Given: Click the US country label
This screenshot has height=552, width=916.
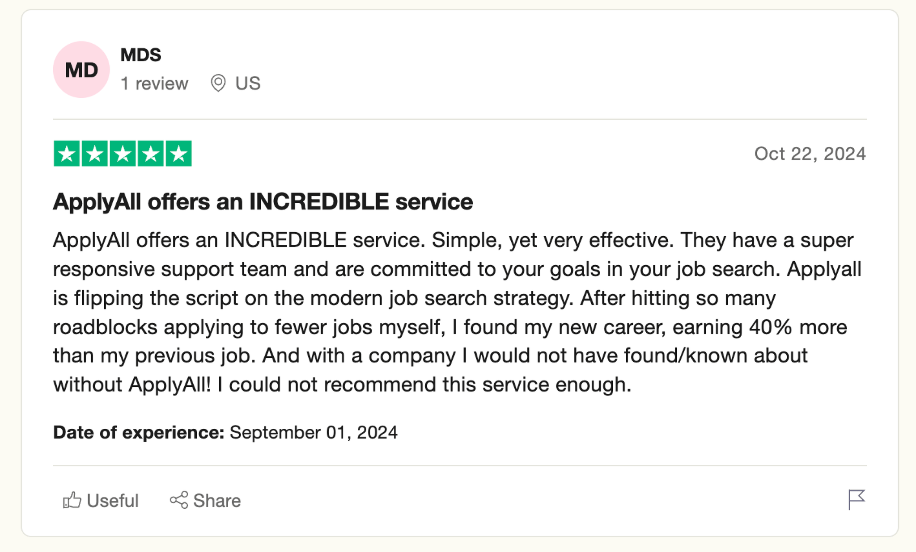Looking at the screenshot, I should pyautogui.click(x=248, y=84).
